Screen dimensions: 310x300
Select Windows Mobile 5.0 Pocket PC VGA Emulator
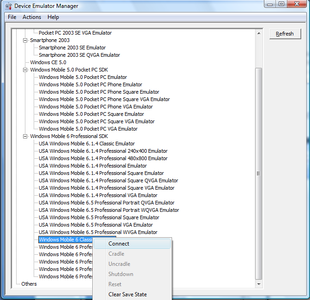coord(88,129)
